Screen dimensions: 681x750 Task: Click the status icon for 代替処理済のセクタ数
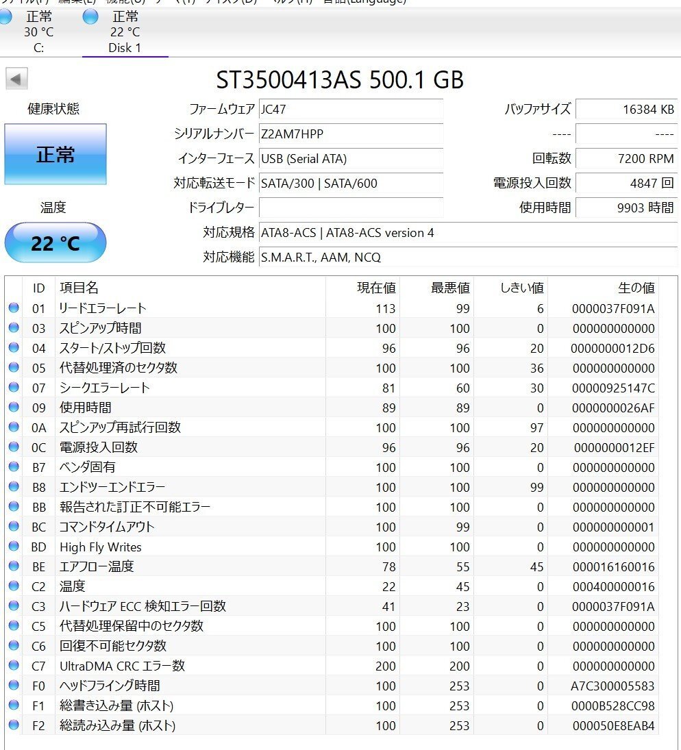point(14,367)
